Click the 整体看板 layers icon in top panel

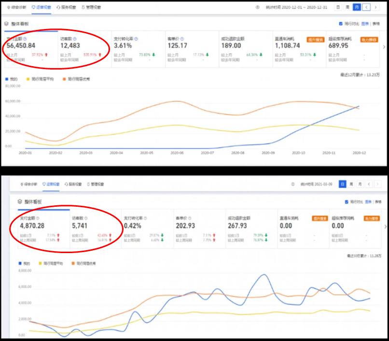pos(6,23)
